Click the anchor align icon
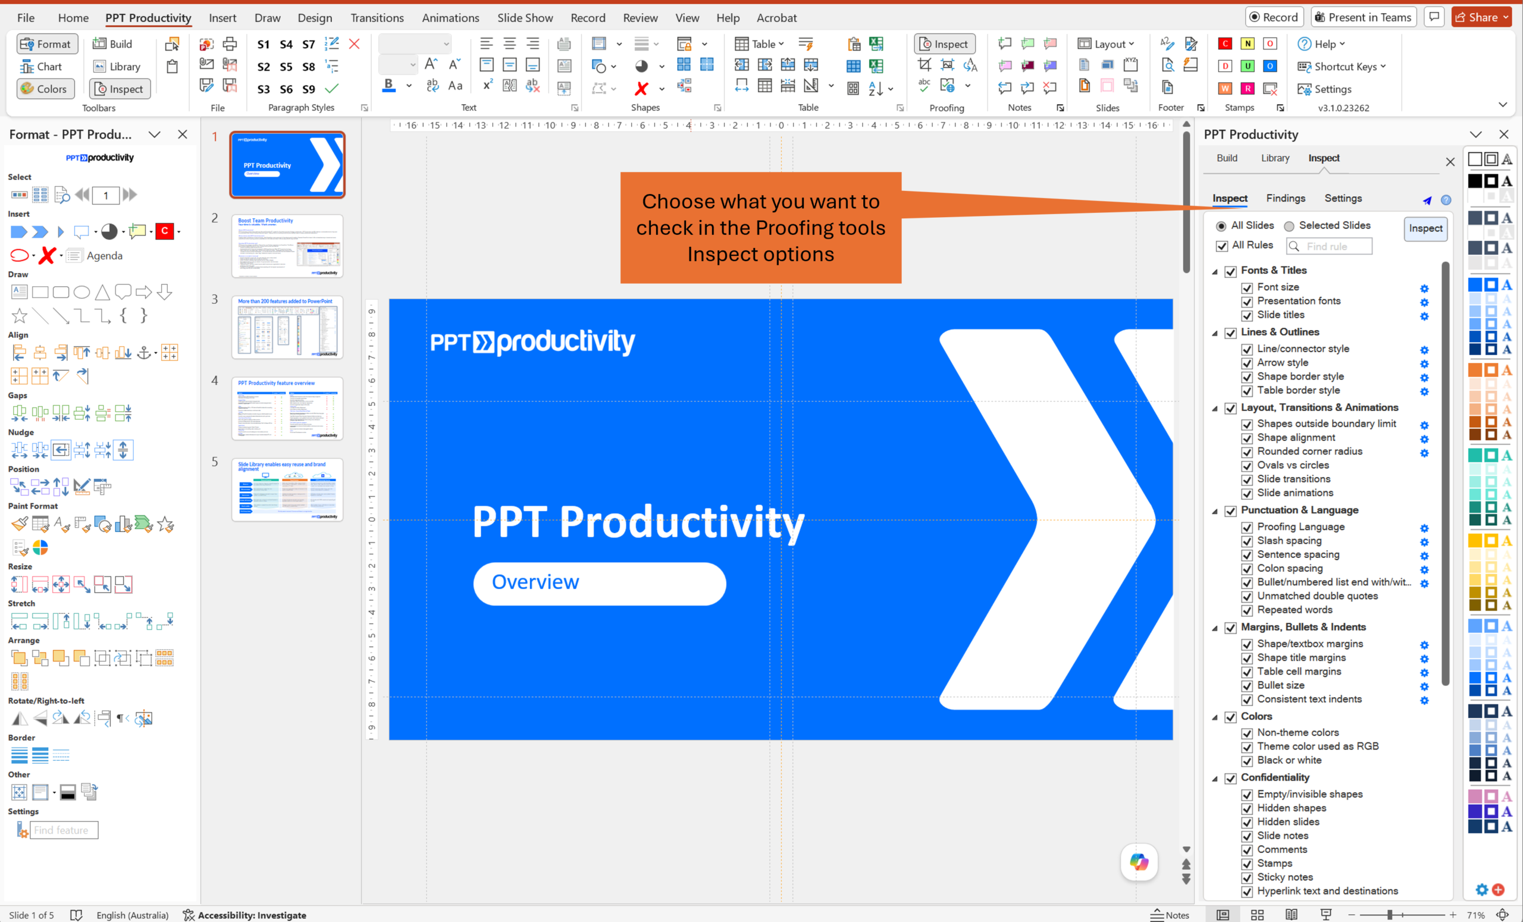Image resolution: width=1523 pixels, height=922 pixels. coord(143,353)
